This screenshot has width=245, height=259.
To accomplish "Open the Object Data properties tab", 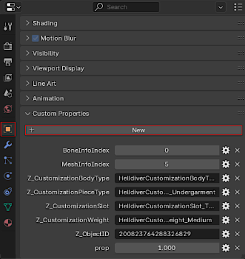I will (8, 207).
